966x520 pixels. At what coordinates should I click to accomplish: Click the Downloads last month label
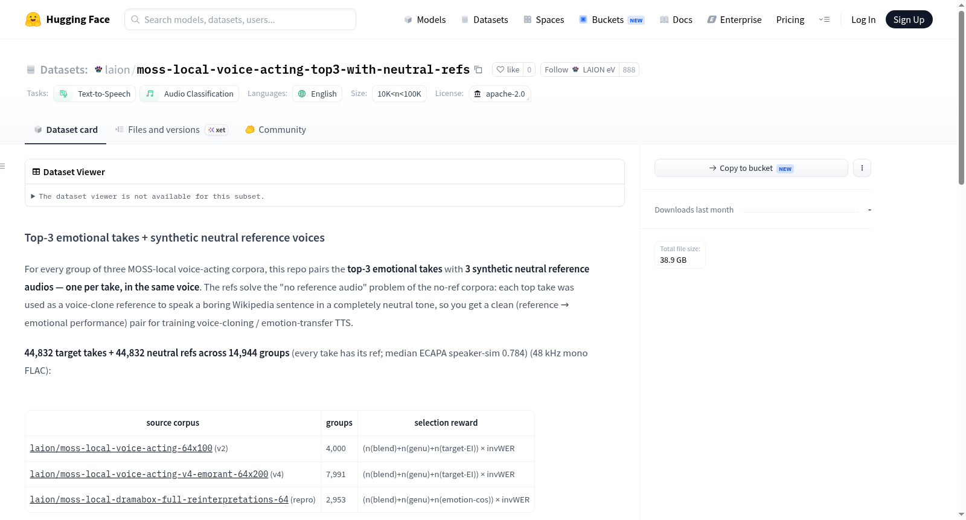pyautogui.click(x=694, y=210)
